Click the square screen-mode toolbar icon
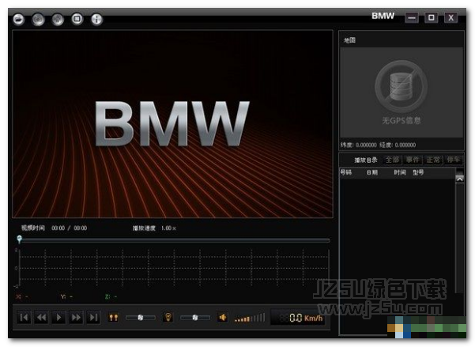475x347 pixels. coord(77,19)
